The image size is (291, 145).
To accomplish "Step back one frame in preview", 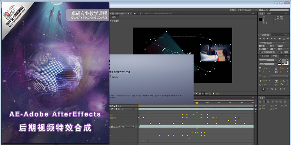I will point(264,39).
